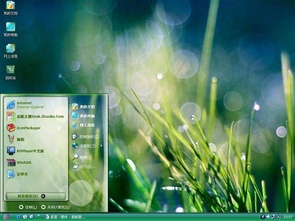Open 搜索(S) search in Start menu
The width and height of the screenshot is (295, 221).
82,157
